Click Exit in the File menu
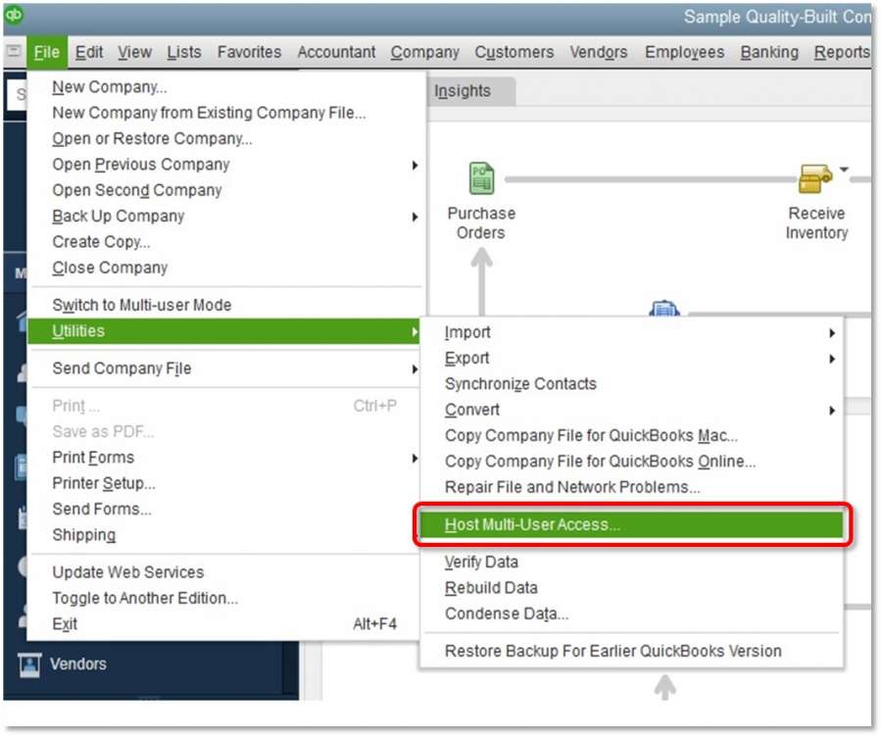The image size is (882, 737). coord(65,624)
